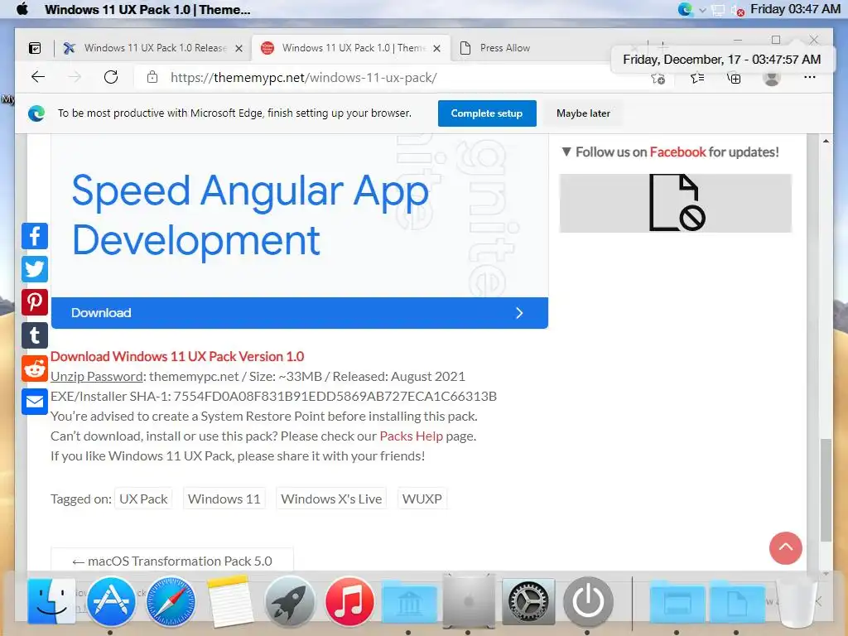Open Music app in the dock
Screen dimensions: 848x636
pyautogui.click(x=349, y=601)
